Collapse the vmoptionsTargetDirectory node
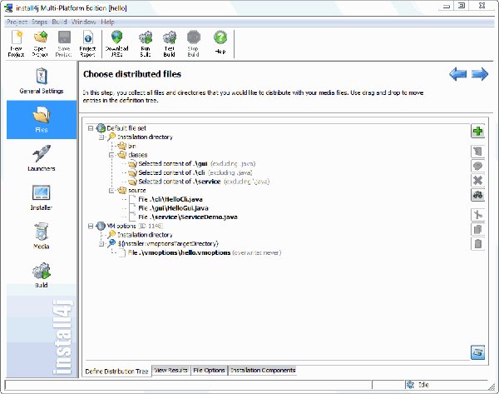 point(101,244)
